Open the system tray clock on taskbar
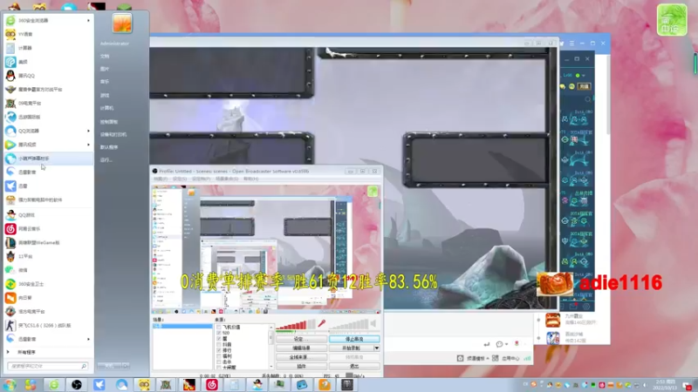Viewport: 698px width, 392px height. [664, 385]
